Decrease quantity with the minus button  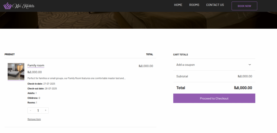point(31,110)
